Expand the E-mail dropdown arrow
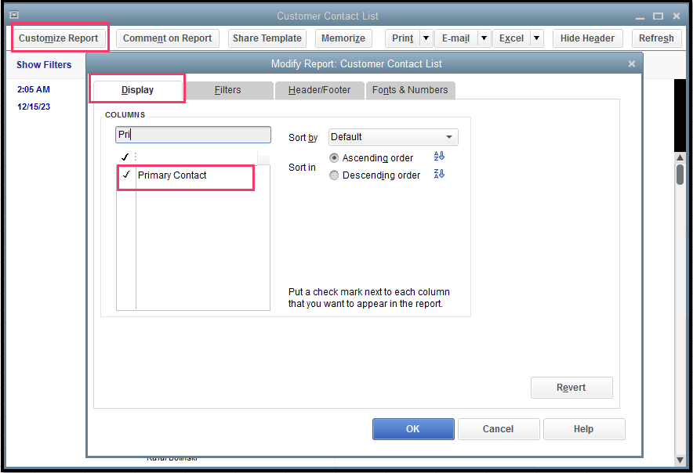 [484, 38]
